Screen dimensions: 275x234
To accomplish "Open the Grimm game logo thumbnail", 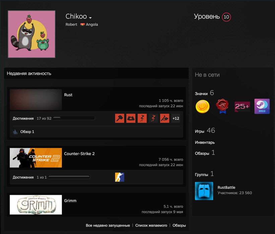I will pyautogui.click(x=36, y=205).
